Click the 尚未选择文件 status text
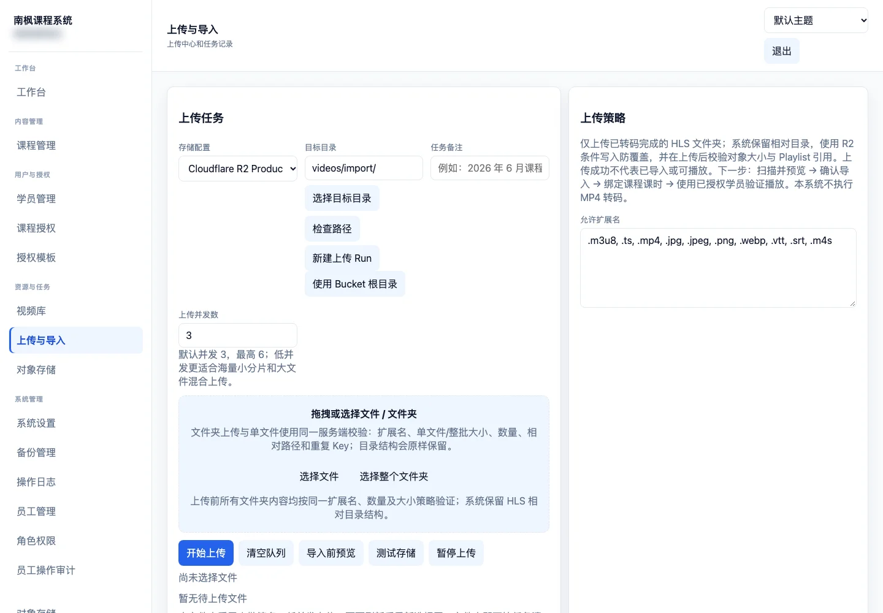This screenshot has height=613, width=883. [208, 577]
